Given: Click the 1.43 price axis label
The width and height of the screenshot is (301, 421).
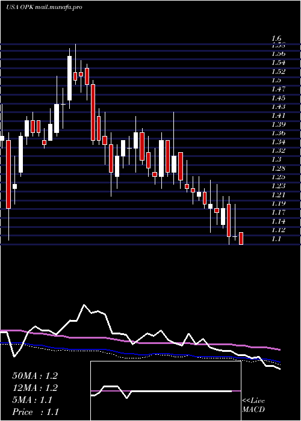Looking at the screenshot, I should click(278, 106).
